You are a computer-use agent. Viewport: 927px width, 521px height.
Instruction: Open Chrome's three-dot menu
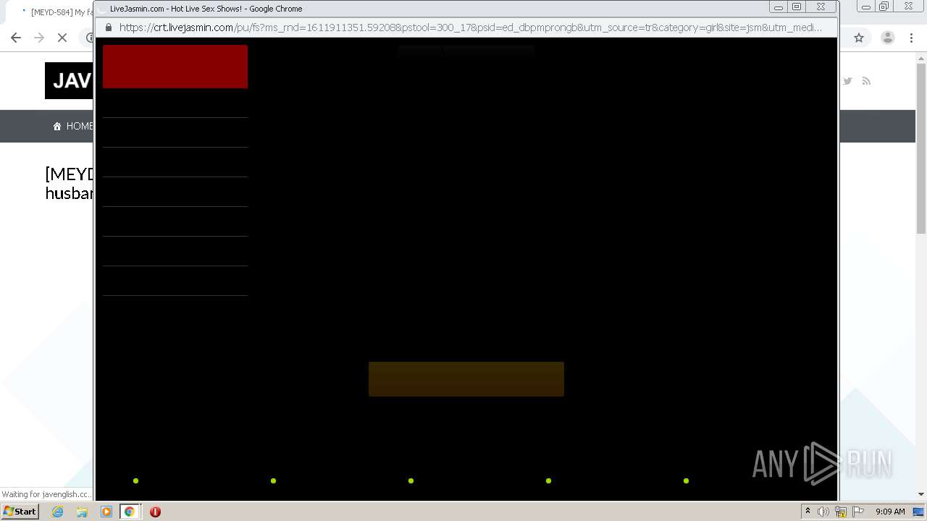(911, 38)
